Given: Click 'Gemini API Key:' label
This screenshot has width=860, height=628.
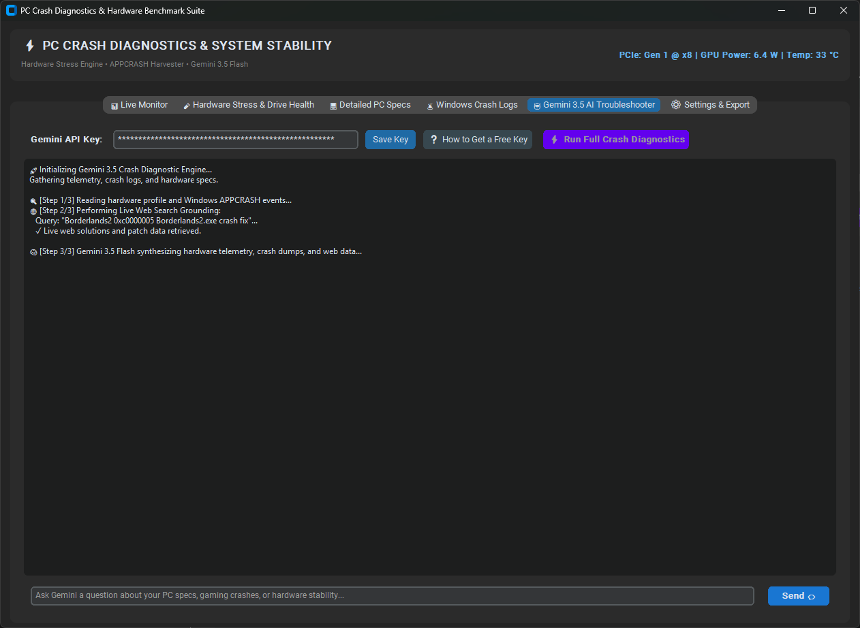Looking at the screenshot, I should tap(67, 140).
